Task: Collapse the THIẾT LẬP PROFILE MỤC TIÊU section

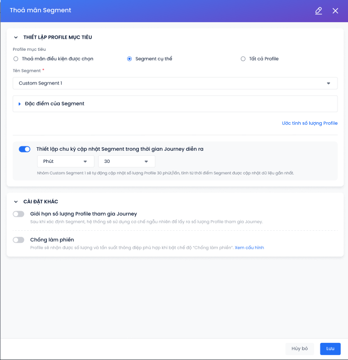Action: tap(16, 37)
